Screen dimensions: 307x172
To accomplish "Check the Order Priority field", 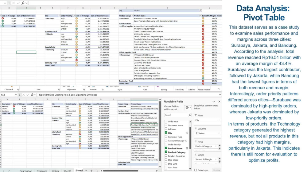I will click(x=166, y=144).
